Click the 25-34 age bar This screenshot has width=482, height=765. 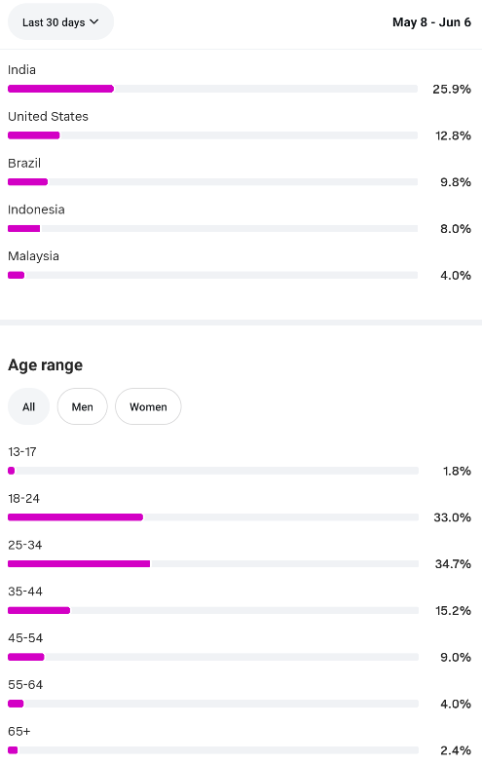pos(213,564)
